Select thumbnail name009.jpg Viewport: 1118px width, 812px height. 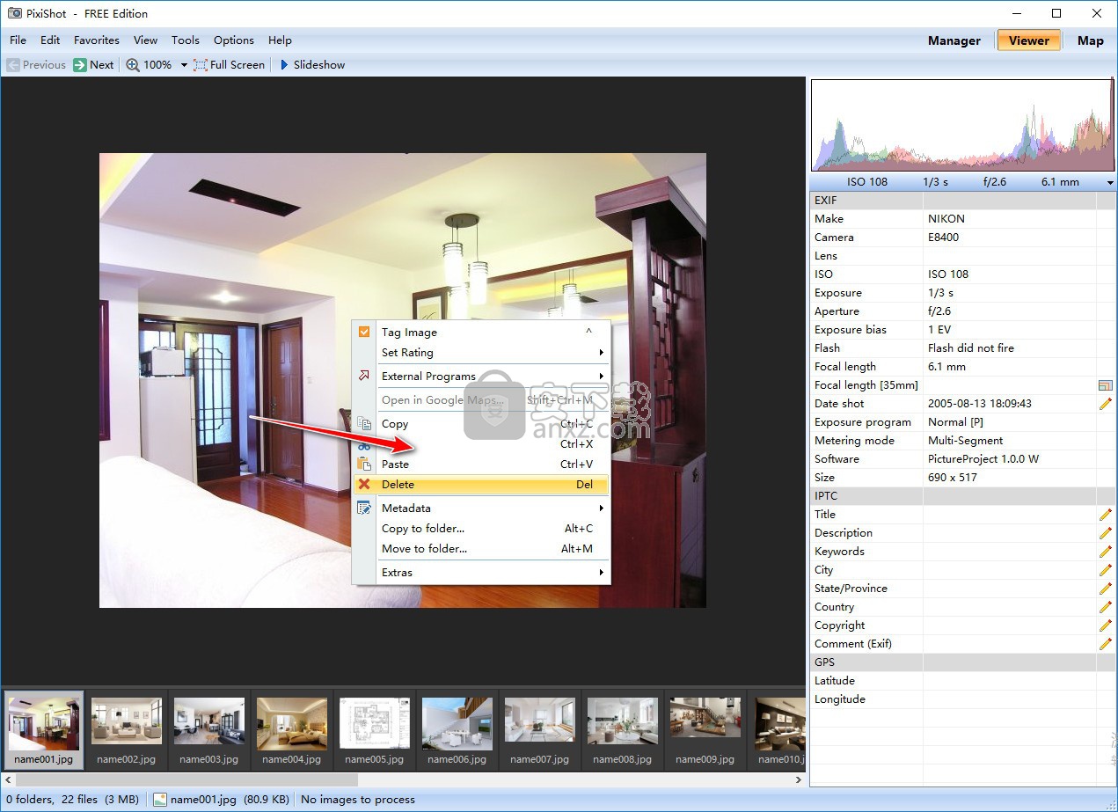point(705,729)
